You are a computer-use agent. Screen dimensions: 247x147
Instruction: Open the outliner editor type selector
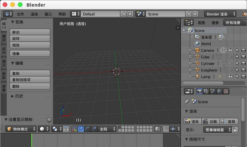click(x=189, y=23)
